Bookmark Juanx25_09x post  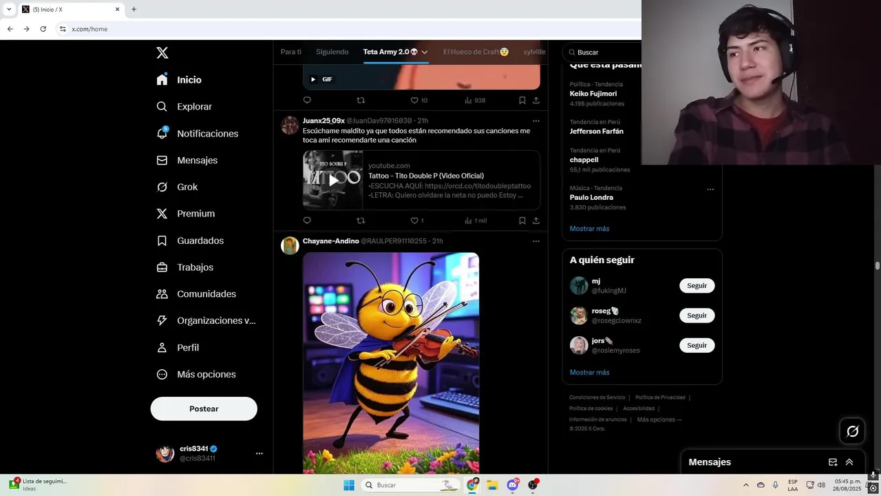(x=522, y=220)
